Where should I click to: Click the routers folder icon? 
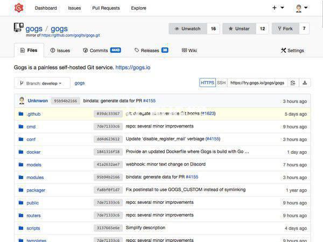(21, 216)
